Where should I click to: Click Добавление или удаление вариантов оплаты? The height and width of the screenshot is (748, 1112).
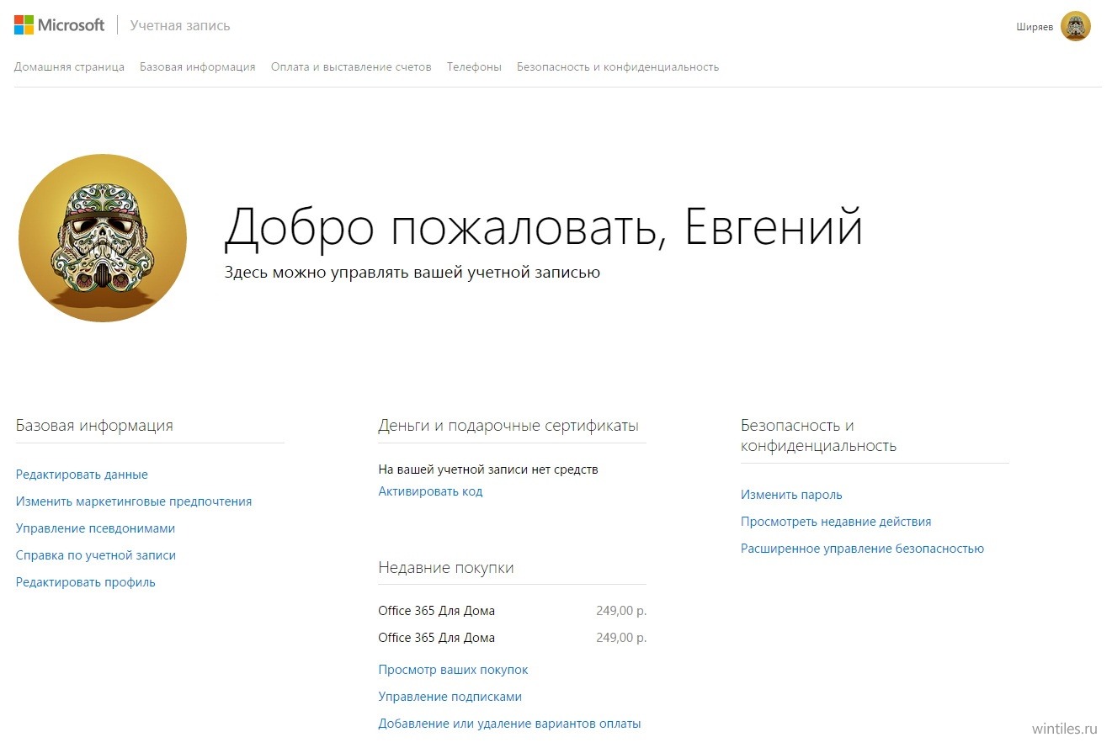pos(509,724)
